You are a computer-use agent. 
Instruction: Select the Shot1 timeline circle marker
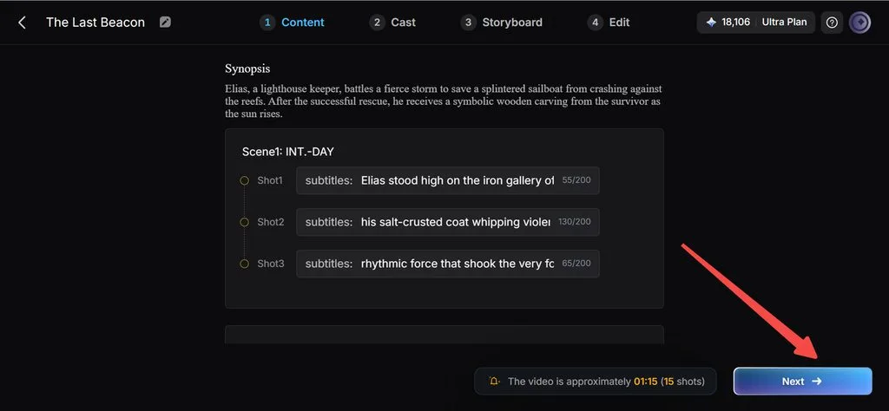click(244, 180)
